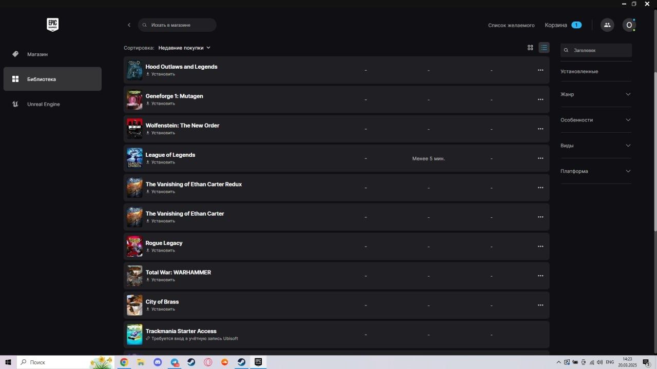
Task: Click The Vanishing of Ethan Carter title
Action: [x=185, y=214]
